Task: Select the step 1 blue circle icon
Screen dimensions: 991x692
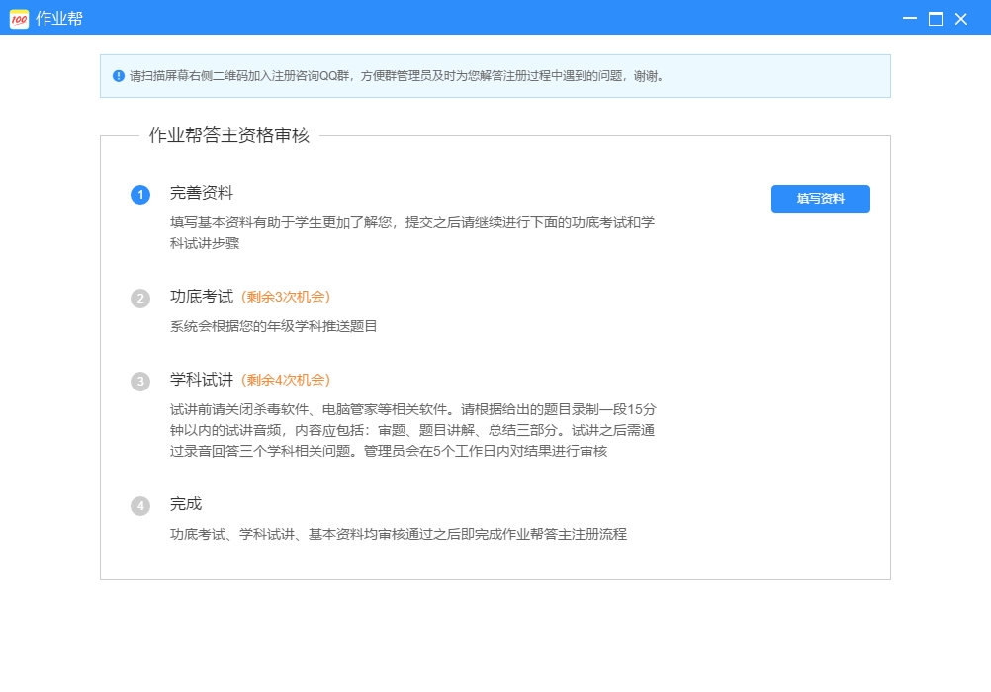Action: 140,195
